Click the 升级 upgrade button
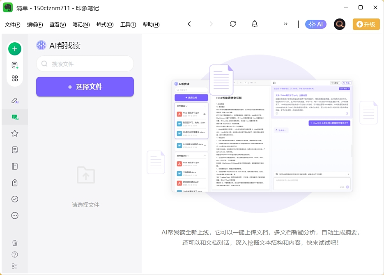The image size is (384, 275). tap(366, 24)
